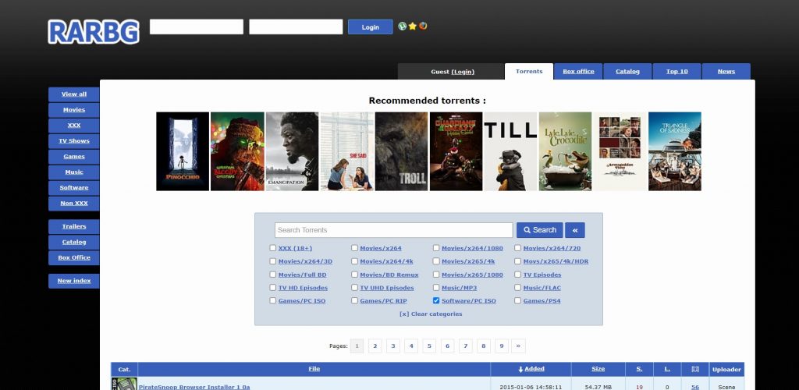Click the green uTorrent icon beside Login
The height and width of the screenshot is (390, 799).
[x=402, y=26]
